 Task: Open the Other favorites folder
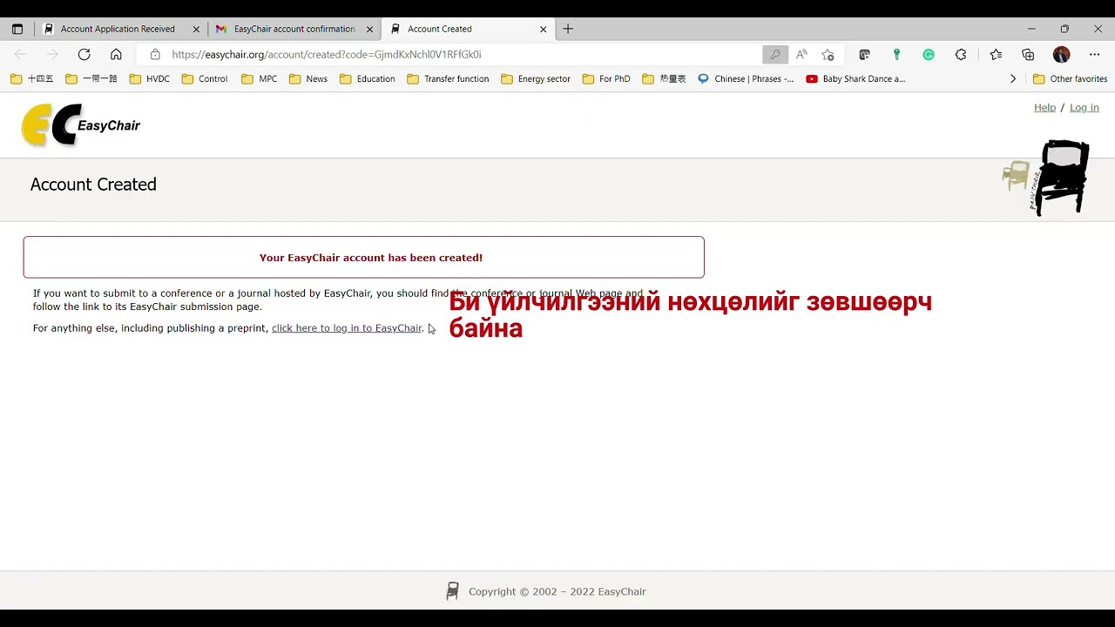click(x=1070, y=78)
